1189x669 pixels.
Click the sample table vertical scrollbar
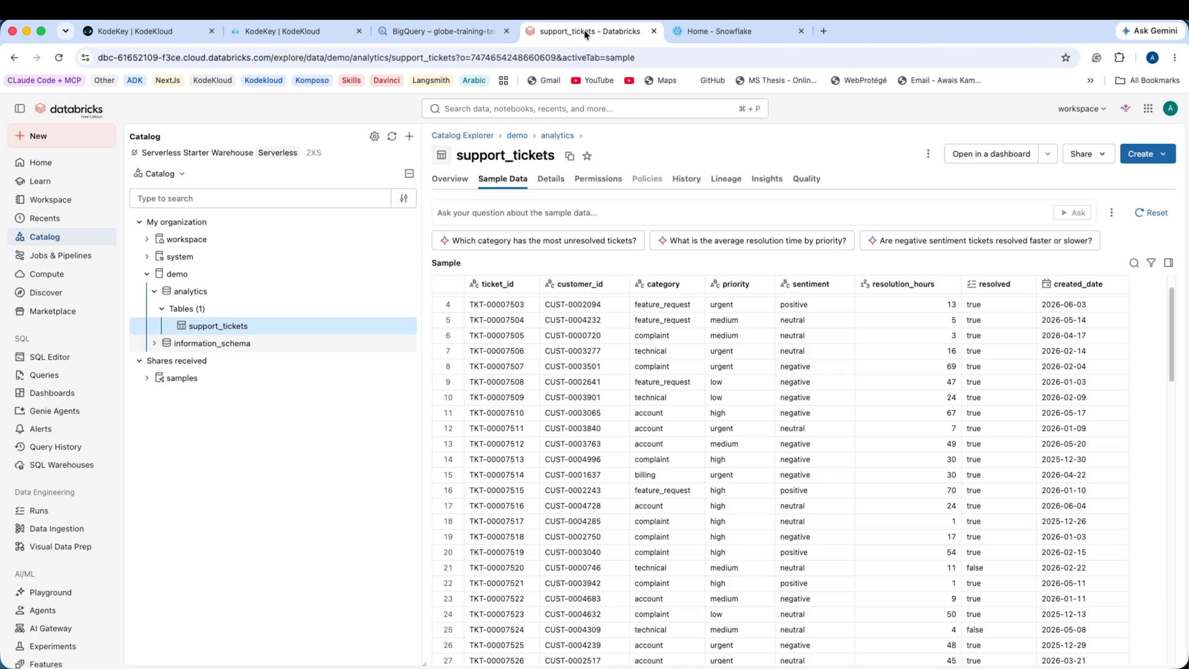coord(1171,334)
